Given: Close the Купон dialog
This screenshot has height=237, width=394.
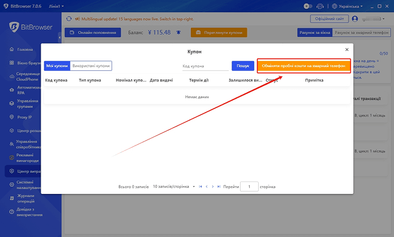Looking at the screenshot, I should [x=347, y=50].
